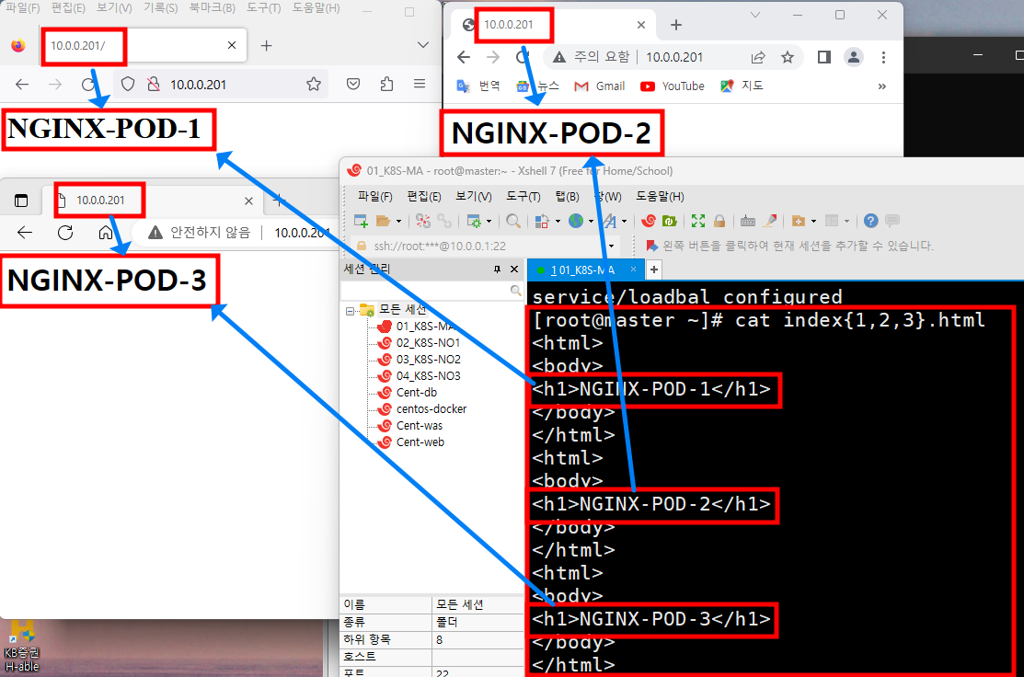
Task: Toggle pin on session manager panel
Action: click(x=497, y=269)
